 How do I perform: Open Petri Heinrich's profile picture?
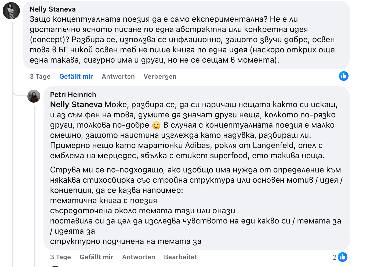click(x=34, y=96)
